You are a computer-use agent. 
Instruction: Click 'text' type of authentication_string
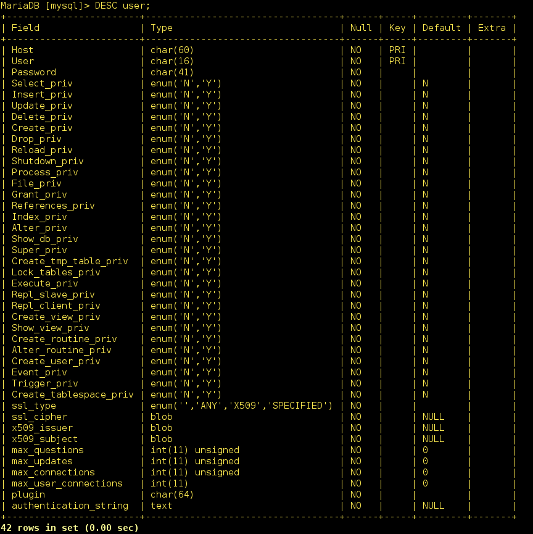click(162, 506)
